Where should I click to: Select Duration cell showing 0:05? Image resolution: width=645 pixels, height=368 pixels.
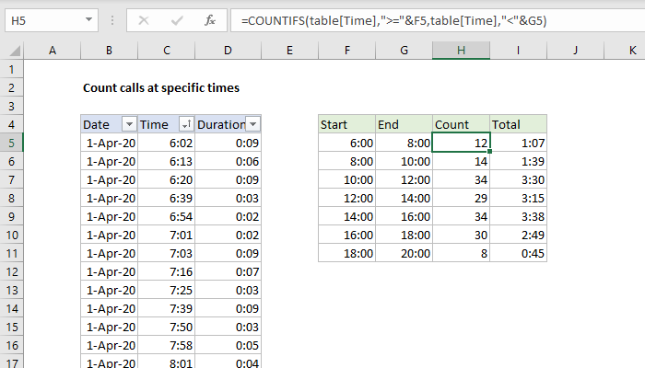(228, 345)
